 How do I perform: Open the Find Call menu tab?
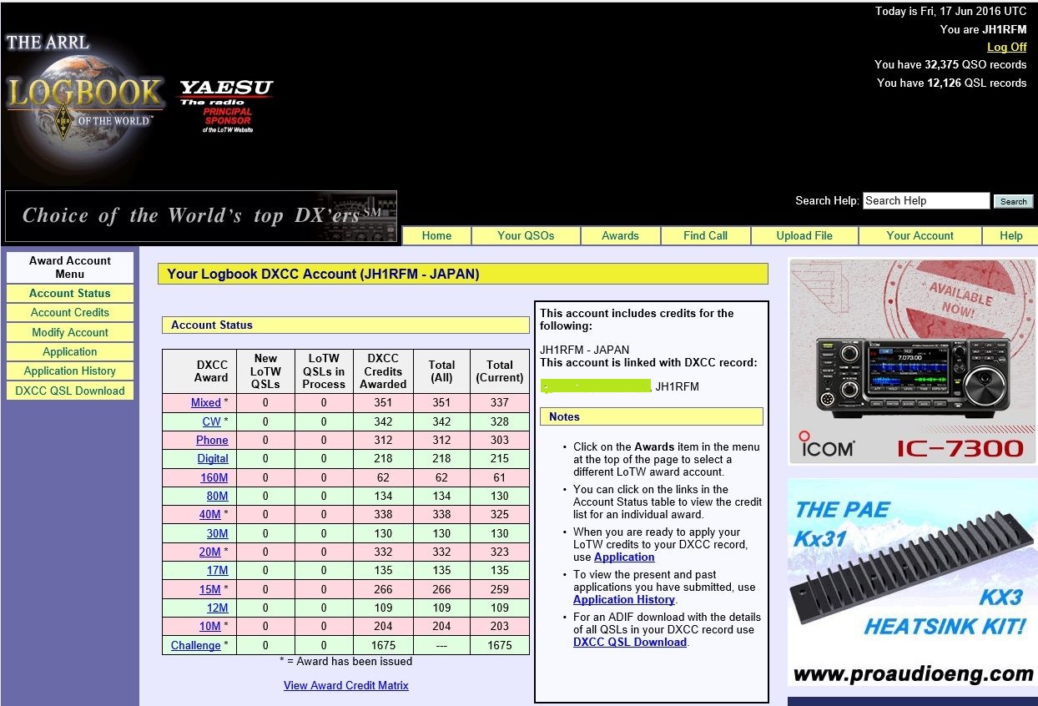click(705, 236)
